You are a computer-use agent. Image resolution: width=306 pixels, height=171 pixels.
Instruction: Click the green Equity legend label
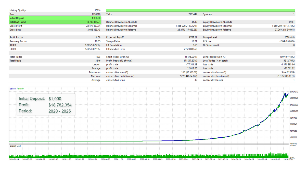pyautogui.click(x=20, y=89)
